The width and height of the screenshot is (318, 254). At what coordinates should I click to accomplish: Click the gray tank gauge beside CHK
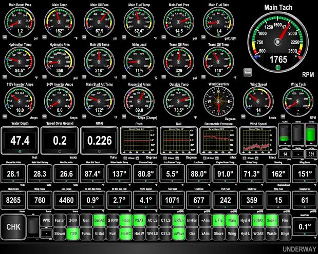pyautogui.click(x=33, y=226)
